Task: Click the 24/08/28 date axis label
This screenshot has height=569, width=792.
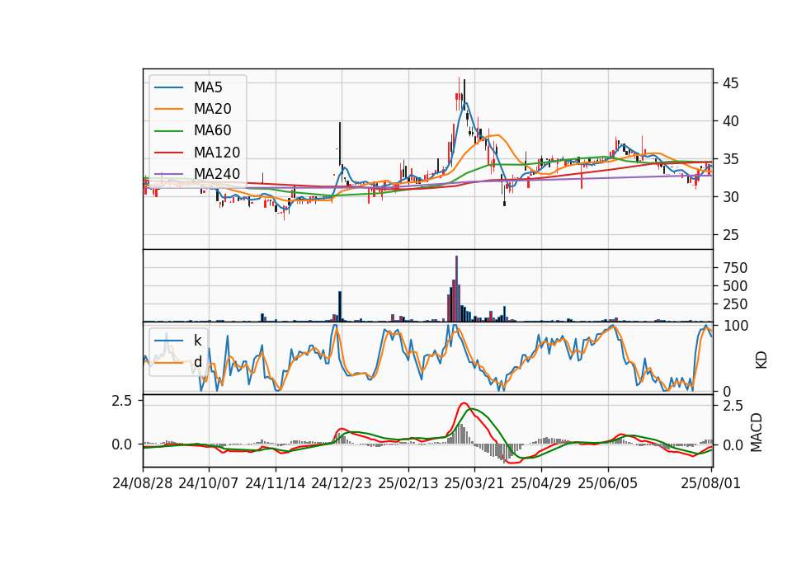Action: pos(143,483)
